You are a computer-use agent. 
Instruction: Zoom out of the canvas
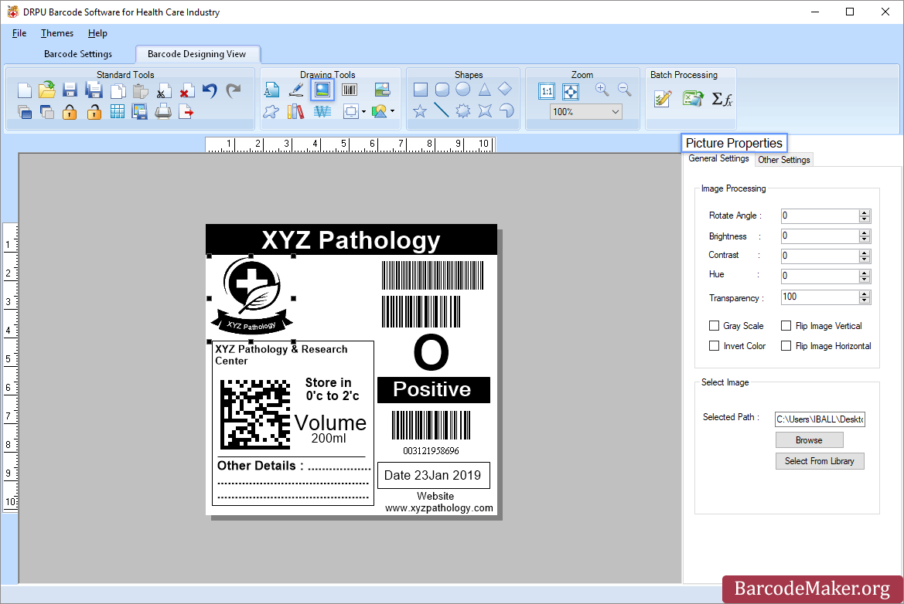click(624, 90)
